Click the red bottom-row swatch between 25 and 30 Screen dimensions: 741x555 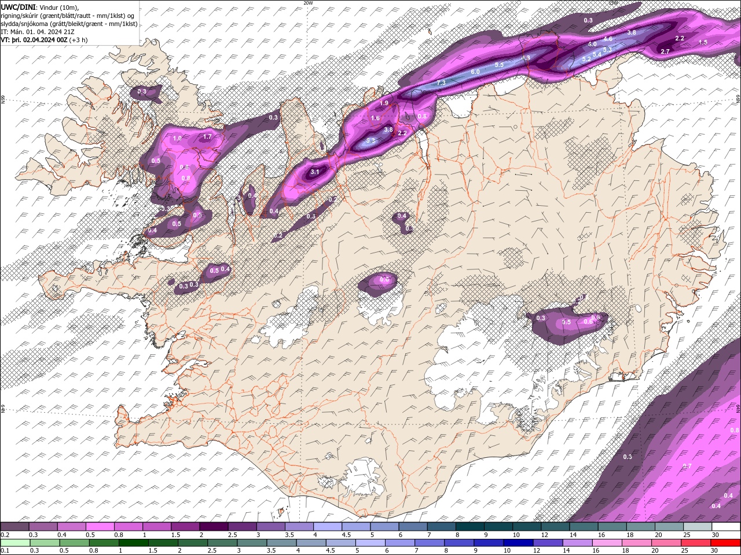[x=695, y=543]
